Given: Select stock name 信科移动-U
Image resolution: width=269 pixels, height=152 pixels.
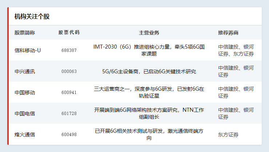Looking at the screenshot, I should pyautogui.click(x=28, y=50).
